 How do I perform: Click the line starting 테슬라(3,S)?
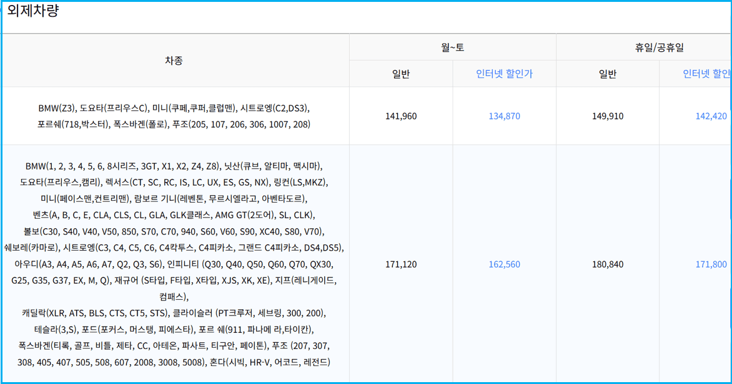tap(174, 330)
